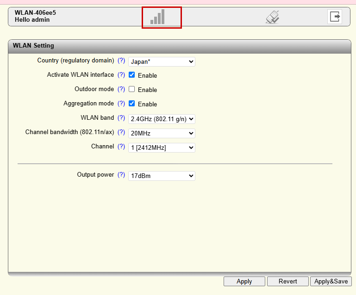Click the wired network plug icon

click(272, 17)
